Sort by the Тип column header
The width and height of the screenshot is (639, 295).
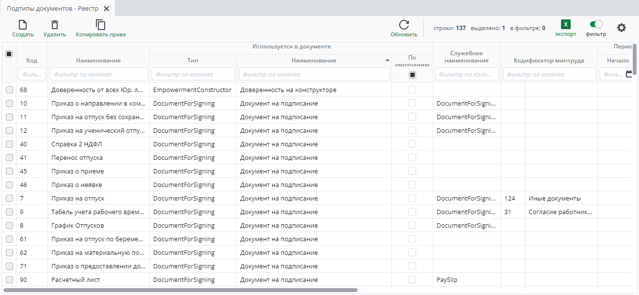point(193,61)
